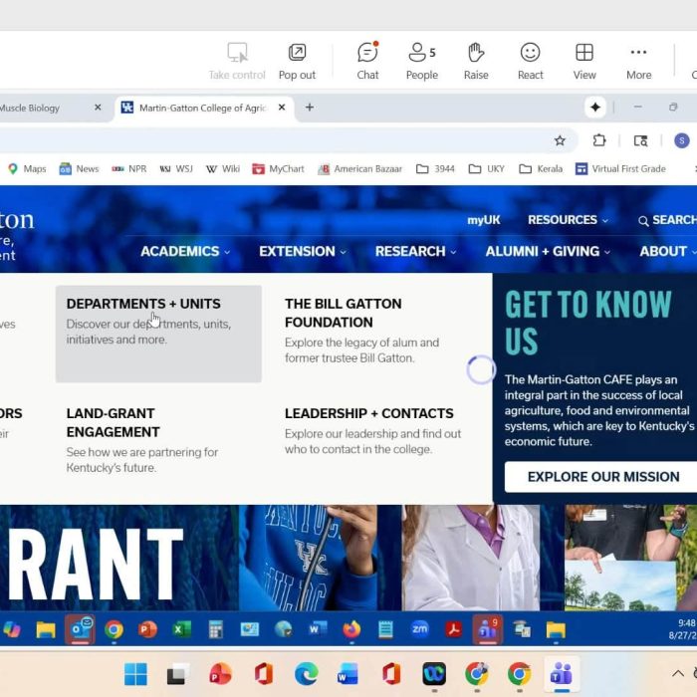This screenshot has height=697, width=697.
Task: Open the Maps bookmark
Action: 27,169
